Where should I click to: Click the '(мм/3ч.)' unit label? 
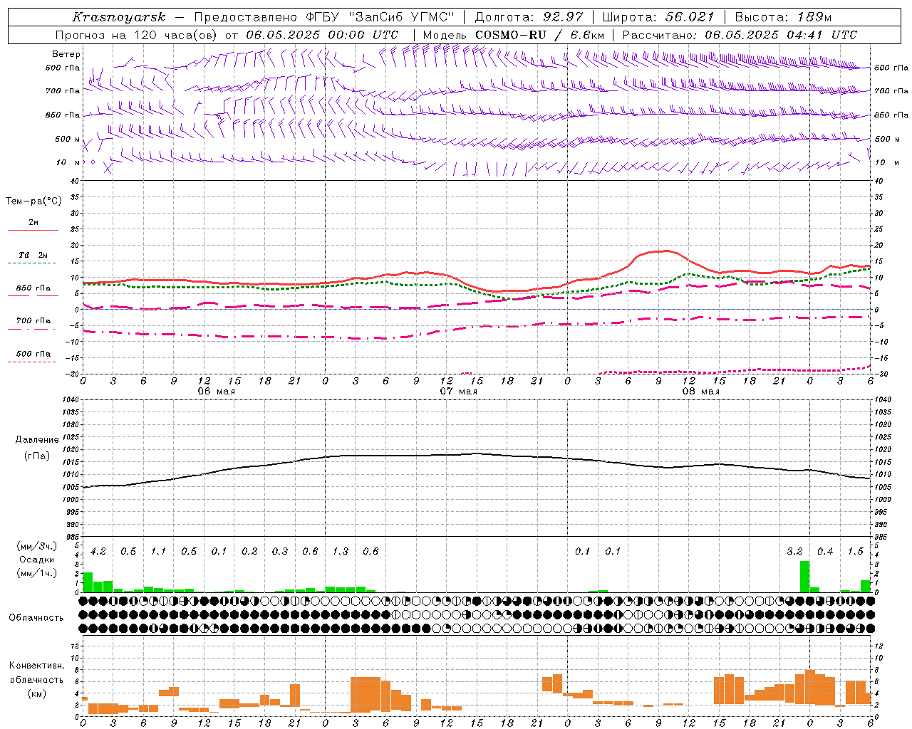coord(37,546)
